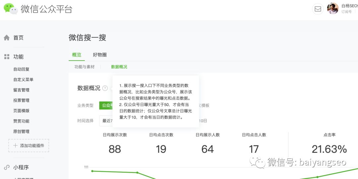Click the first data point on the chart line

click(92, 171)
